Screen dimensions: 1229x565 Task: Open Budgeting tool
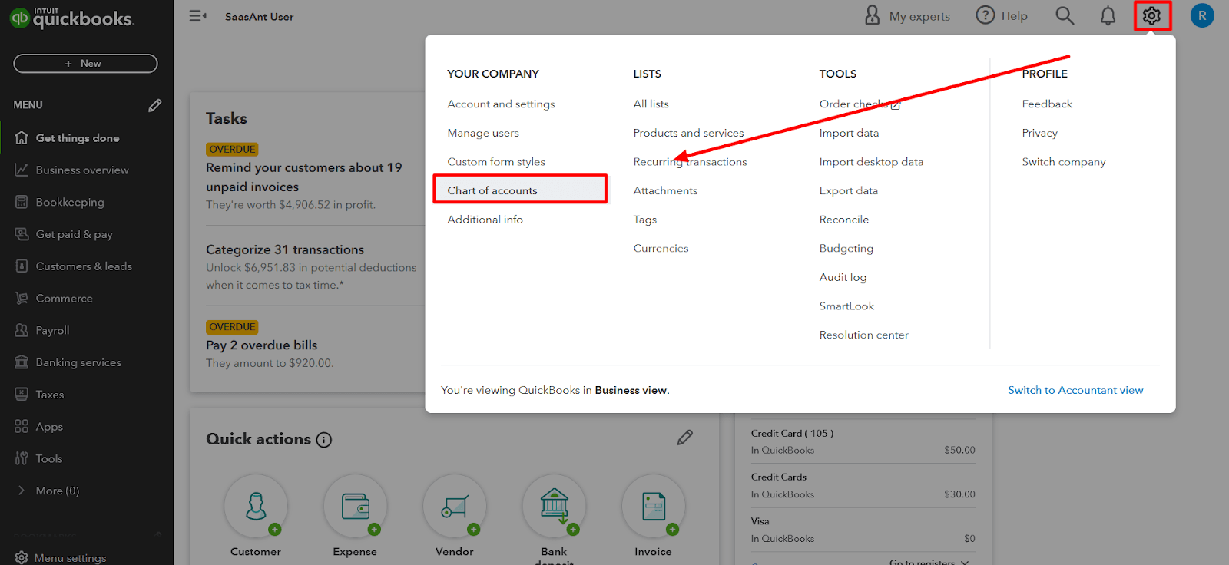coord(846,248)
